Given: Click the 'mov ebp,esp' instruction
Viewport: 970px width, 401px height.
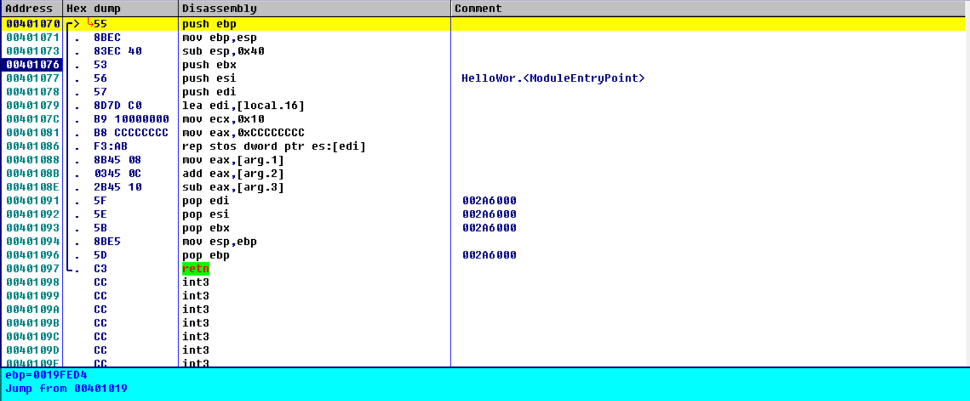Looking at the screenshot, I should (x=219, y=37).
